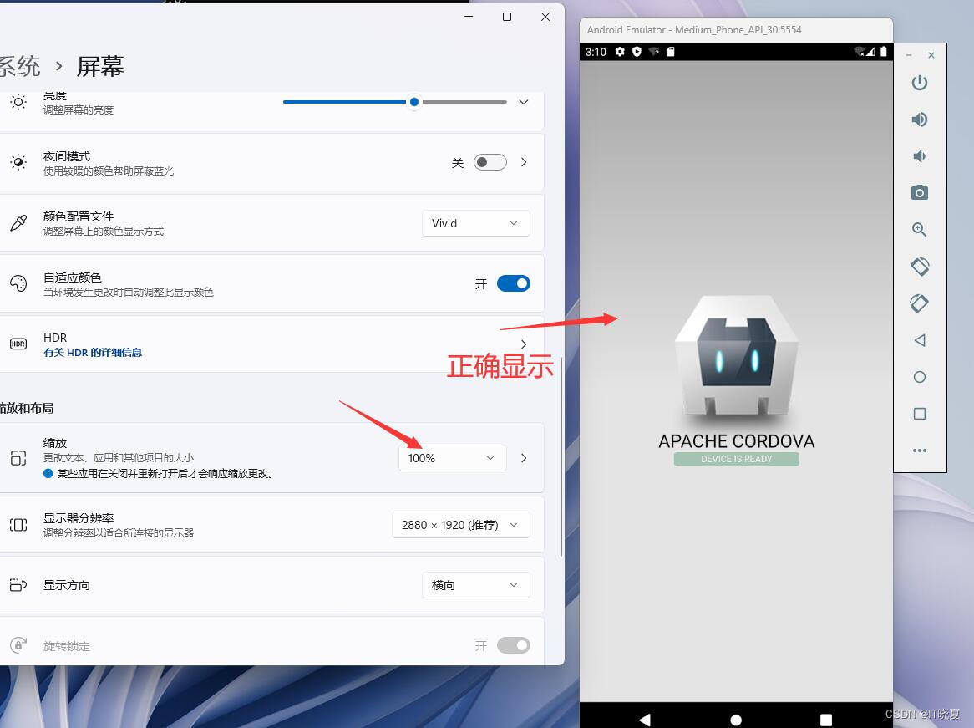
Task: Open the 100% scale dropdown
Action: click(x=452, y=458)
